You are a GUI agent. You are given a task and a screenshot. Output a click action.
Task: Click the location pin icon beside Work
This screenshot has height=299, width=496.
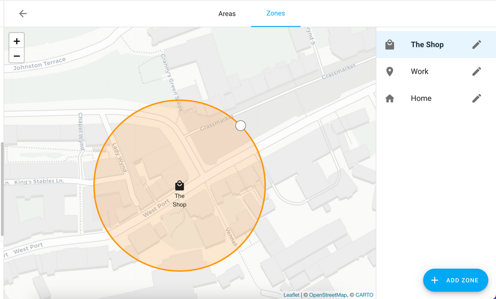tap(390, 71)
